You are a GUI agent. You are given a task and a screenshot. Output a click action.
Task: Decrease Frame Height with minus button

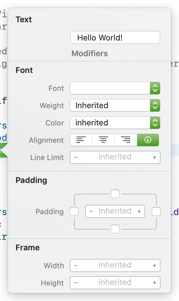tap(76, 283)
